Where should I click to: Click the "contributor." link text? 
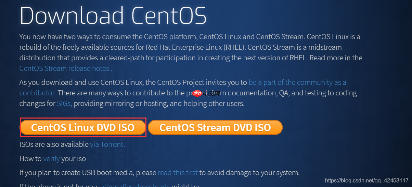38,93
